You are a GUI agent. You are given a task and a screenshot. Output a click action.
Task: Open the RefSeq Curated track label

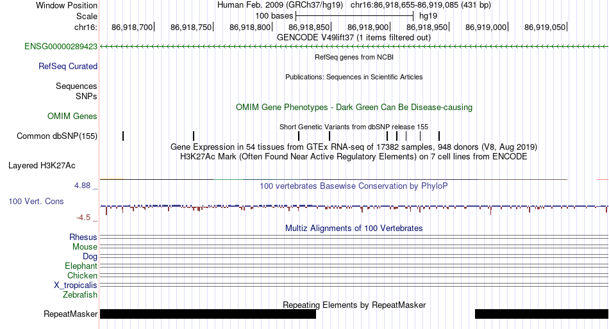click(x=68, y=67)
